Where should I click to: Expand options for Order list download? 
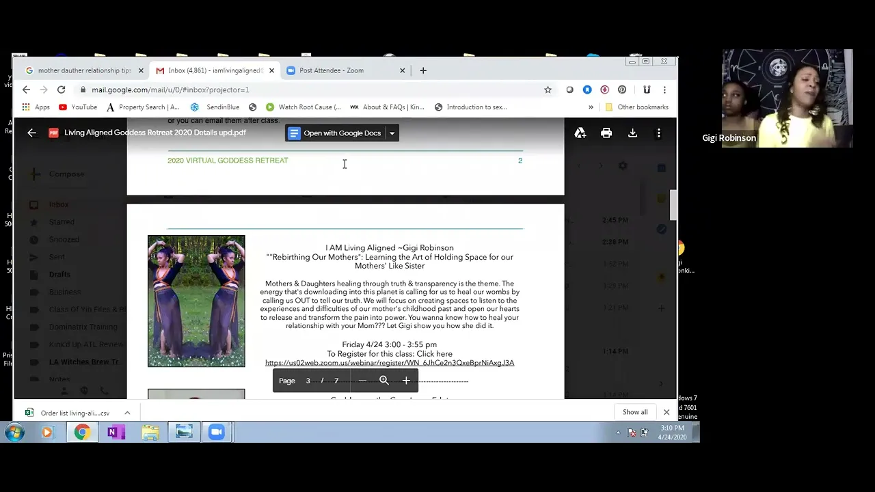click(x=127, y=413)
